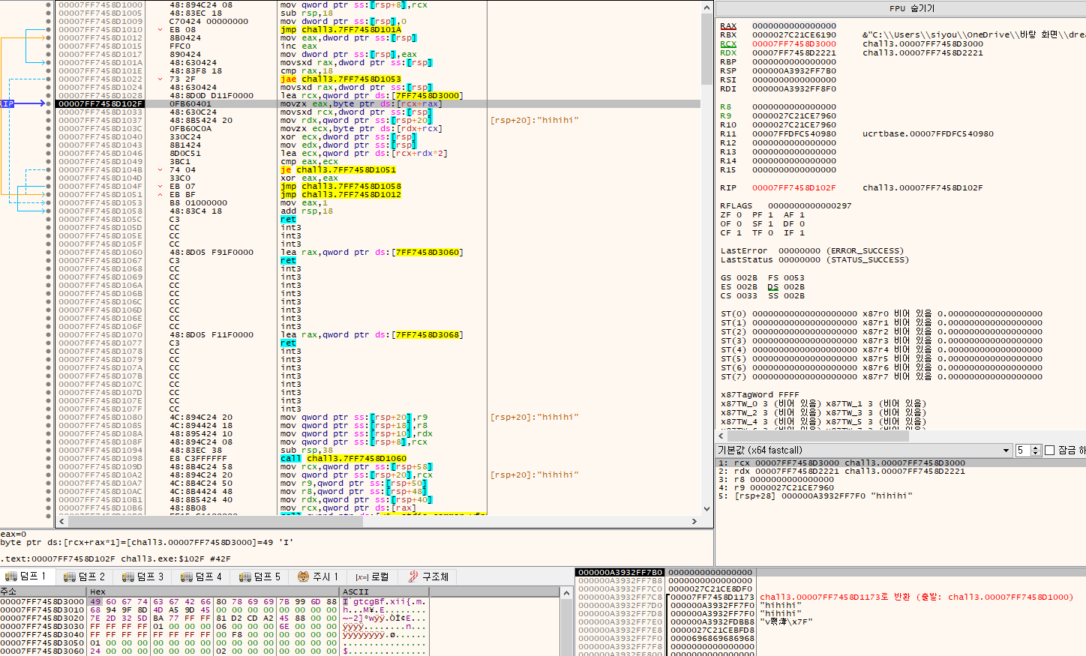Toggle the 잠금 lock checkbox

pyautogui.click(x=1050, y=450)
